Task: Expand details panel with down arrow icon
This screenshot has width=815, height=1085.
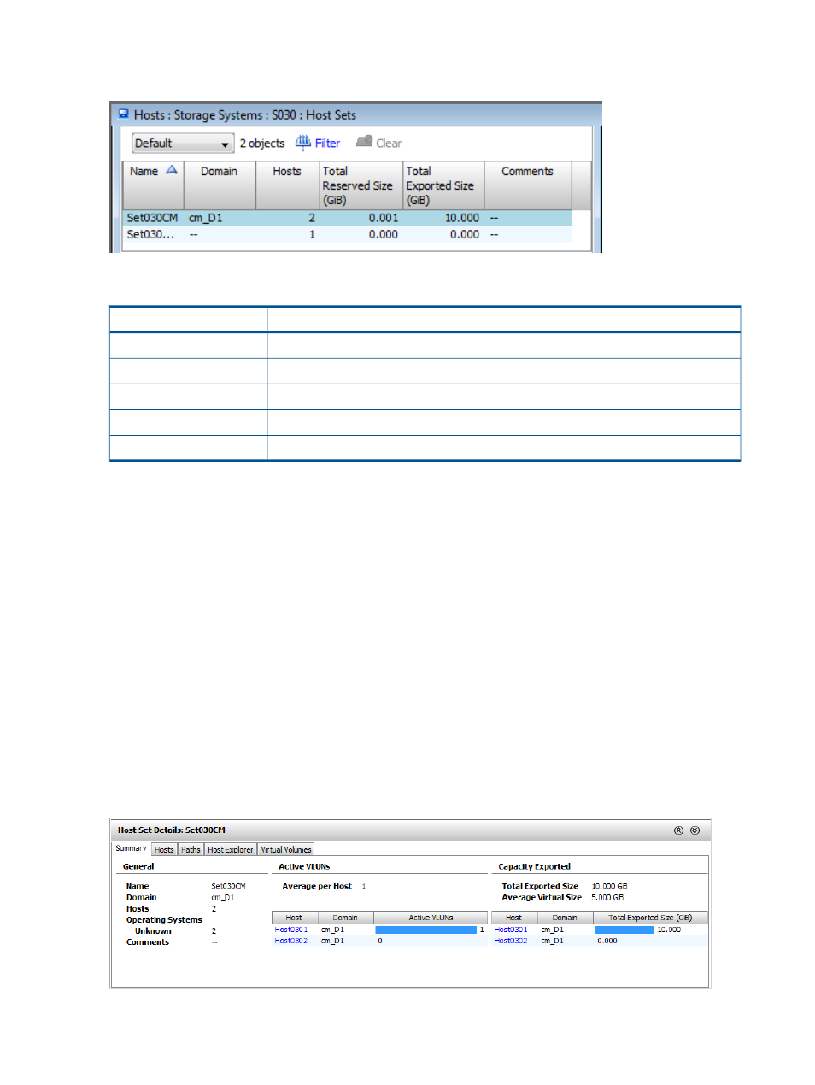Action: click(695, 830)
